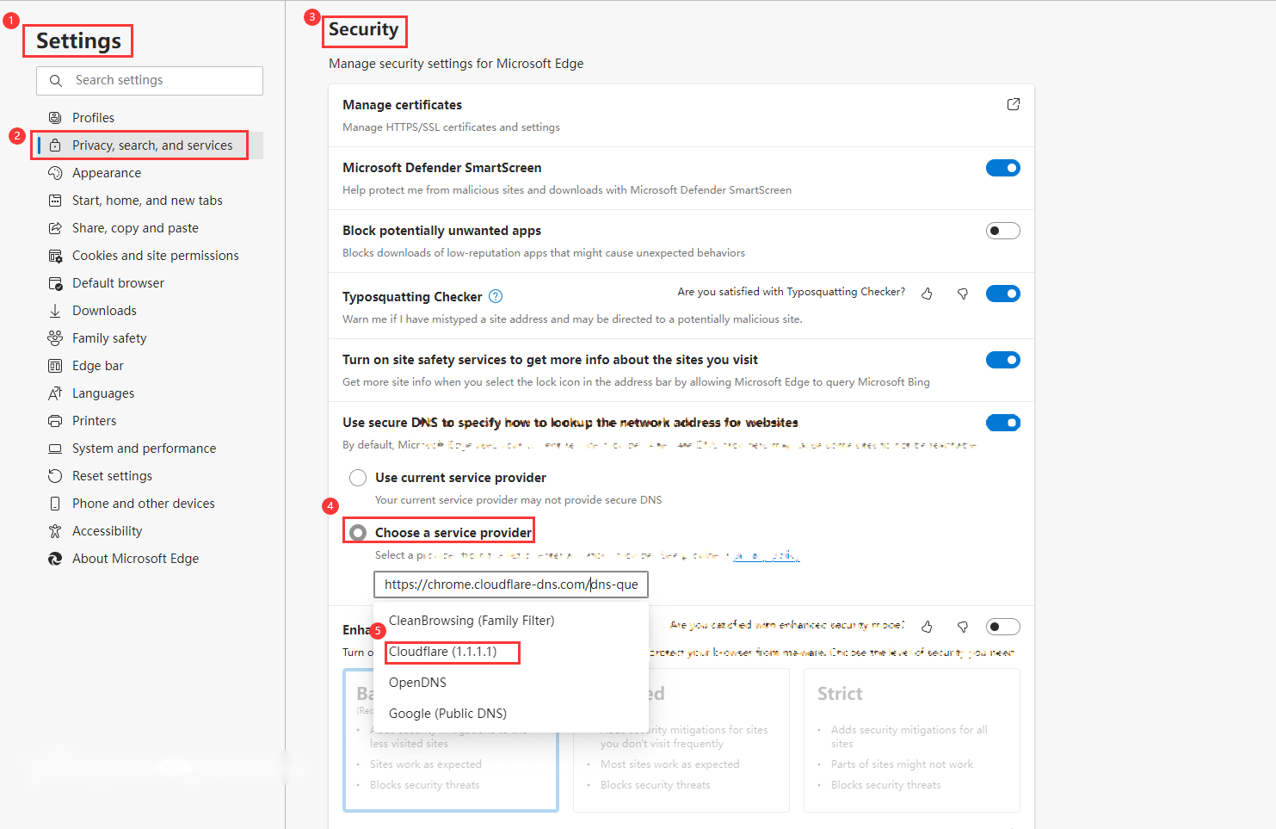This screenshot has height=829, width=1276.
Task: Click the Security page heading
Action: click(x=363, y=29)
